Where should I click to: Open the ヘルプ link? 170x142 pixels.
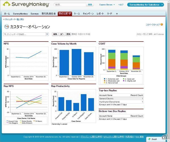(121, 5)
